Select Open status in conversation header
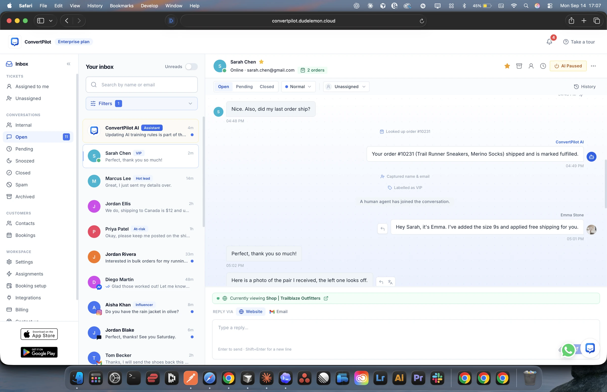This screenshot has height=392, width=607. 223,87
